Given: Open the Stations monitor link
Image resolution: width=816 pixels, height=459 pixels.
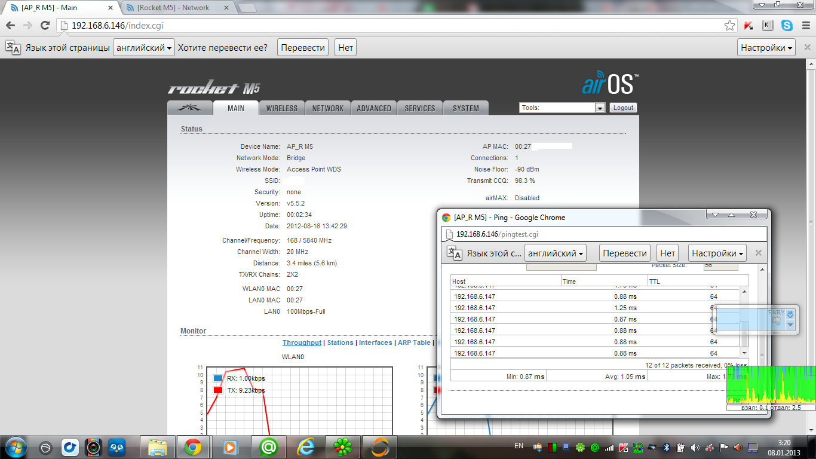Looking at the screenshot, I should tap(340, 342).
